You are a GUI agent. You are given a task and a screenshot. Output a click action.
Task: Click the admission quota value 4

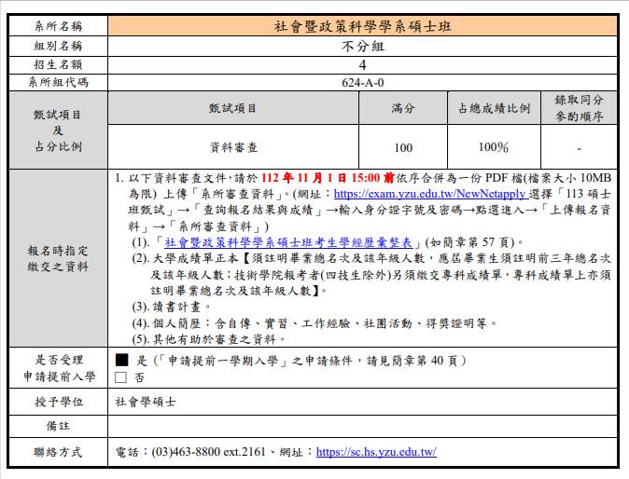(x=362, y=65)
